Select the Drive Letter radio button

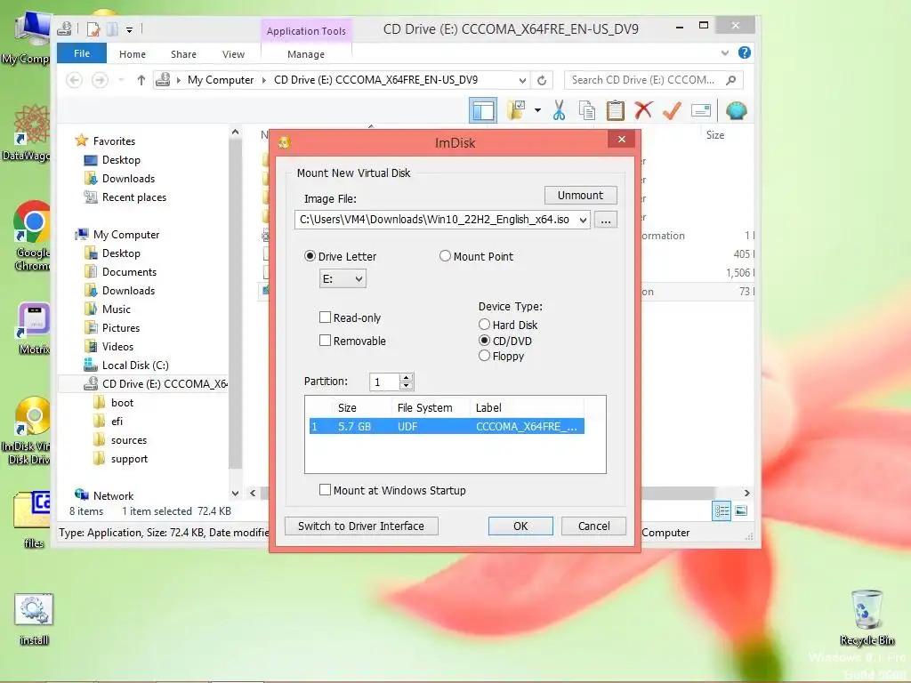tap(310, 256)
